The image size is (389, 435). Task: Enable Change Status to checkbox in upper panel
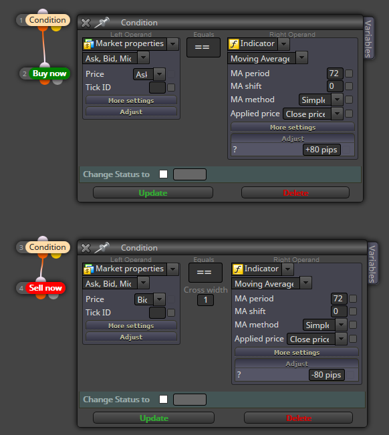tap(164, 174)
